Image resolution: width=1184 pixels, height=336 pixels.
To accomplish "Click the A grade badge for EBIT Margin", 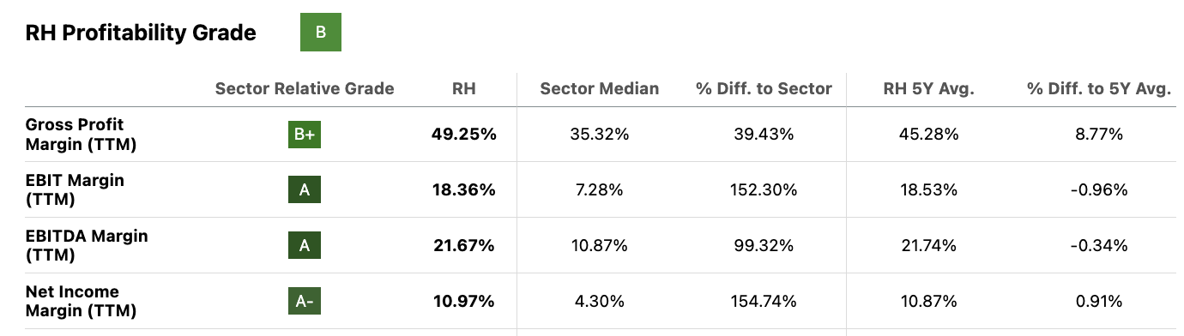I will point(304,190).
